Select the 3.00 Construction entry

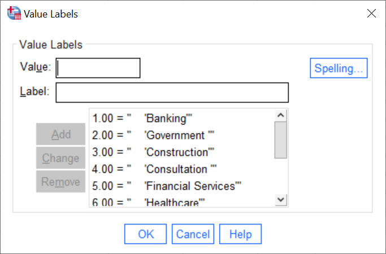tap(181, 152)
